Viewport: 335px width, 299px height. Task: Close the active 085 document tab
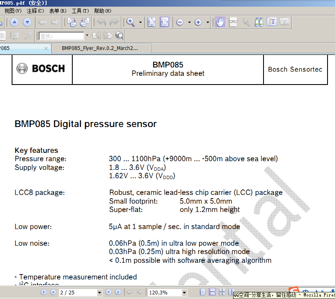[46, 48]
